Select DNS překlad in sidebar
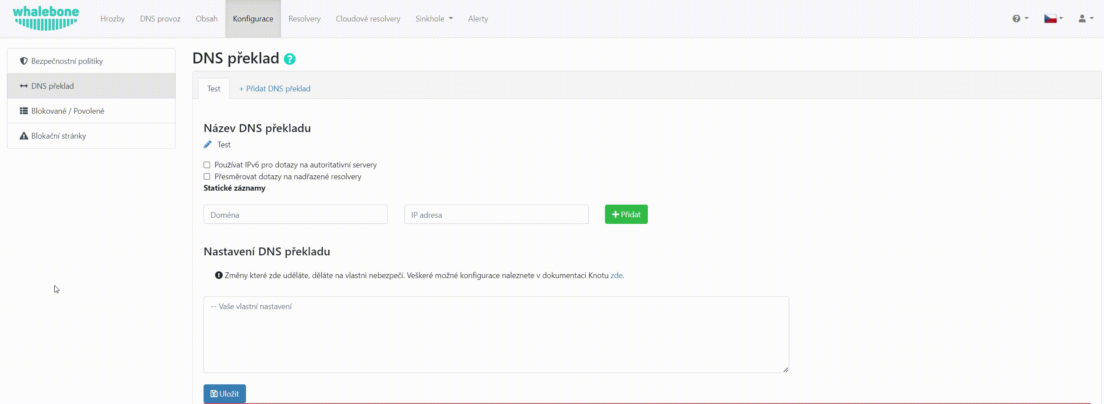The height and width of the screenshot is (404, 1104). point(91,86)
